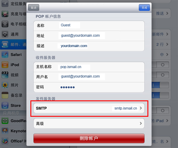Screen dimensions: 178x148
Task: Tap the General (通用) gear icon
Action: coord(5,34)
